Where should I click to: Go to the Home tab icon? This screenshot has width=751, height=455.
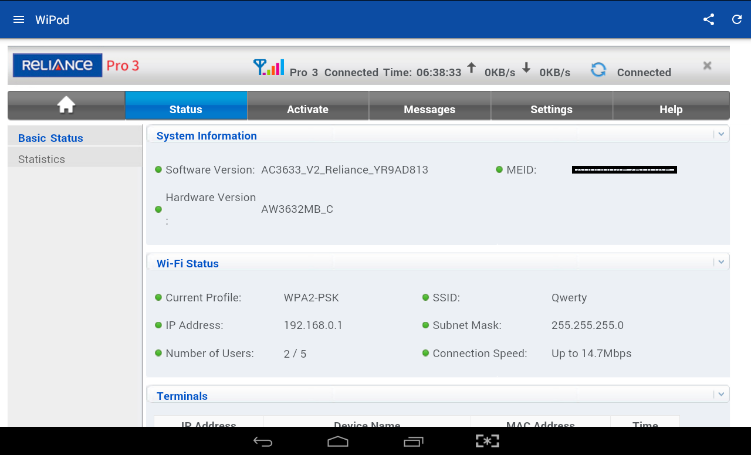coord(66,106)
